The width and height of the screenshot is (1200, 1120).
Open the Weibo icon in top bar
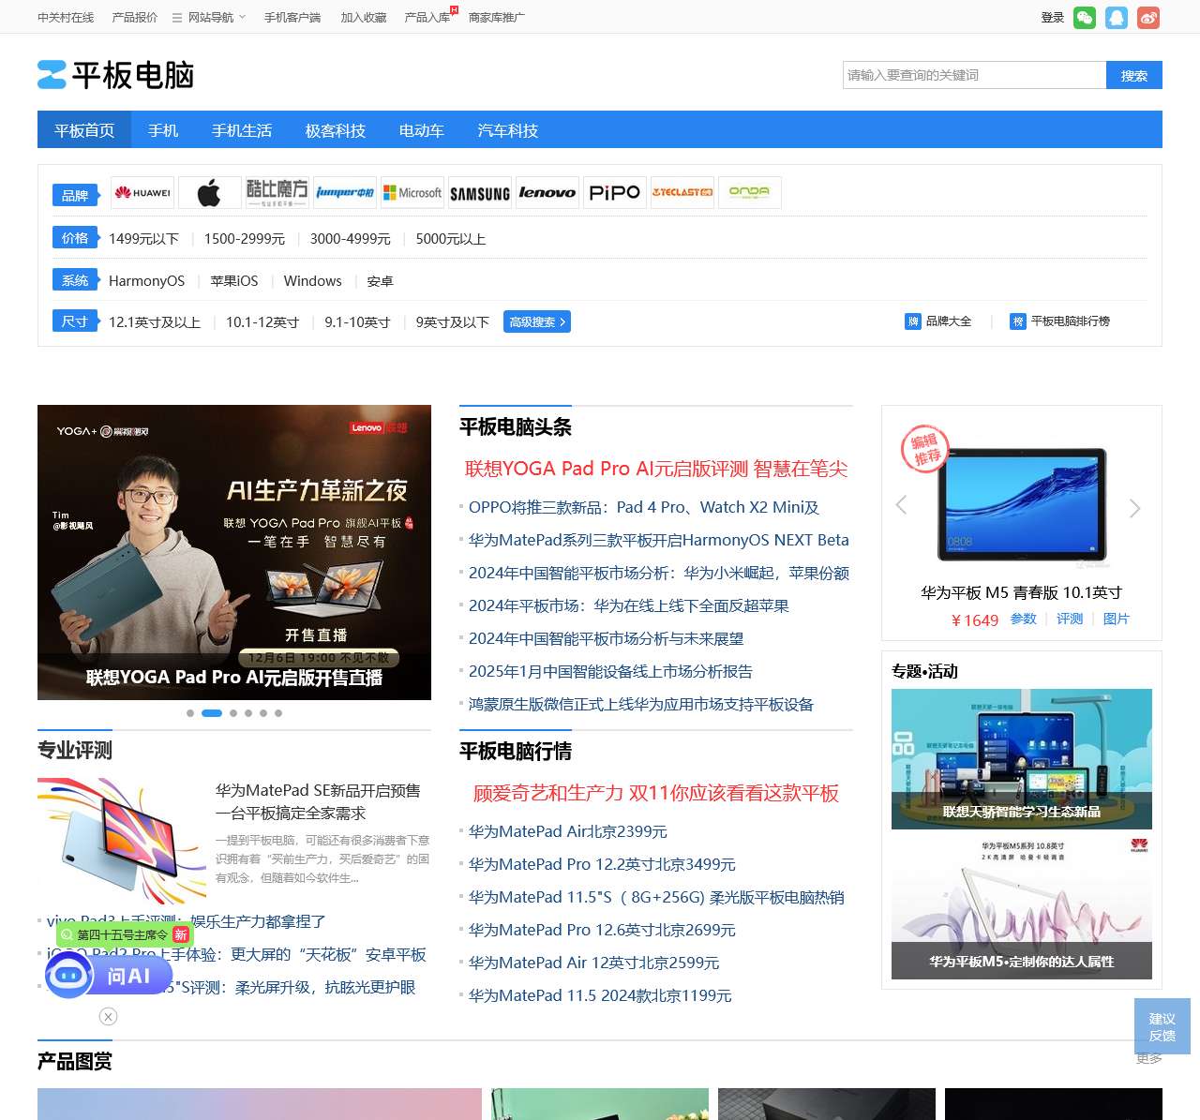1148,18
